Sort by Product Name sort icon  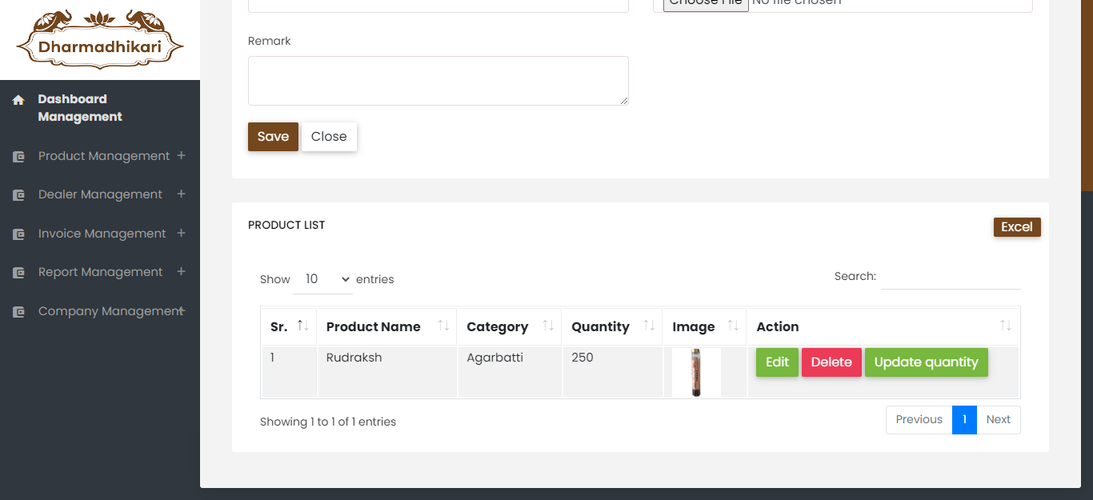click(x=443, y=326)
